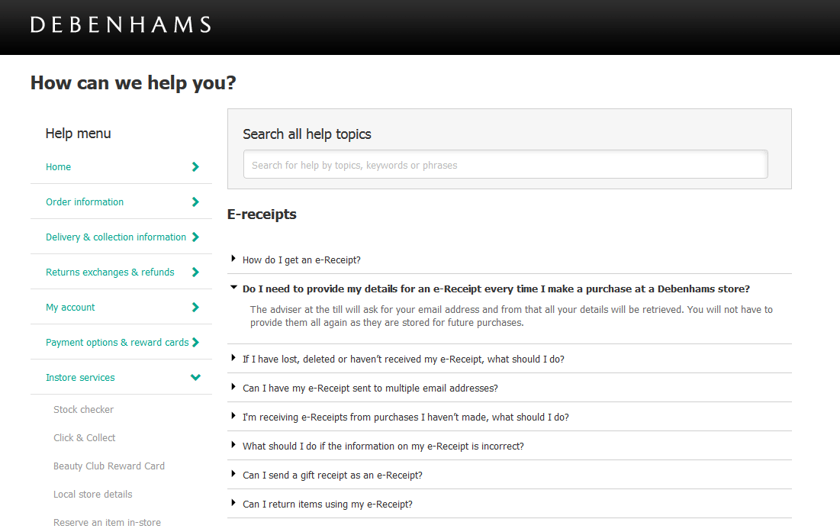840x532 pixels.
Task: Open question 'If I have lost, deleted' e-Receipt
Action: [404, 359]
